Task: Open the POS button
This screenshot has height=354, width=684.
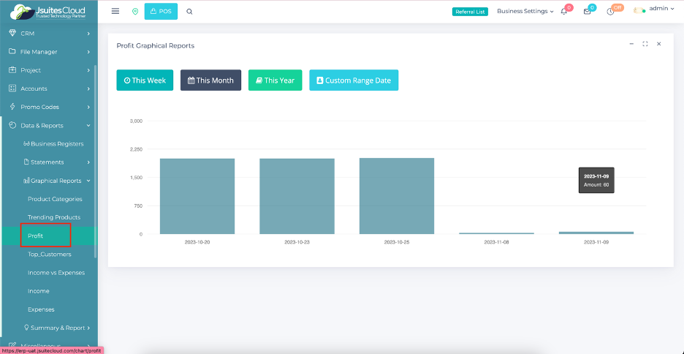Action: [x=161, y=12]
